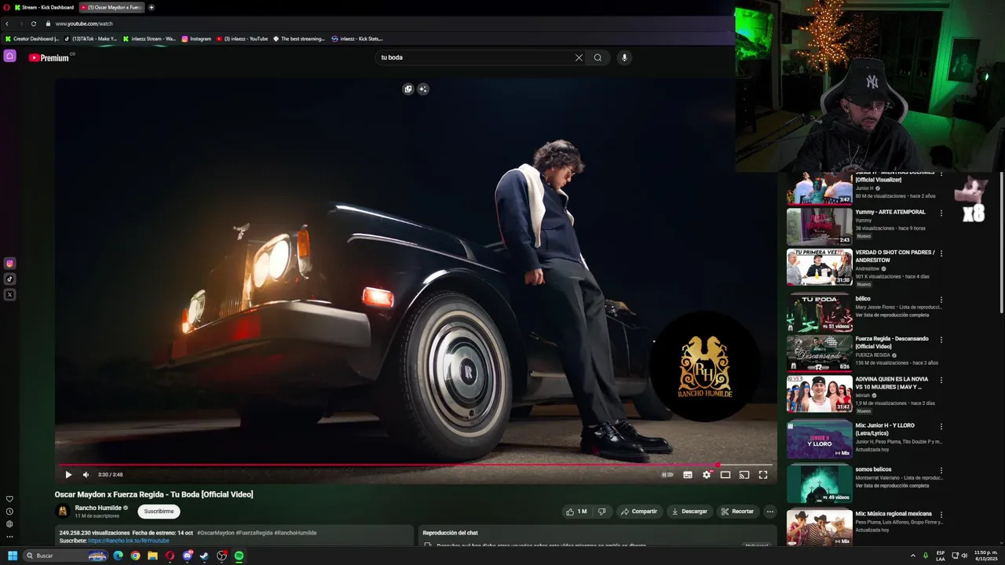
Task: Open Creator Dashboard bookmark
Action: (x=31, y=38)
